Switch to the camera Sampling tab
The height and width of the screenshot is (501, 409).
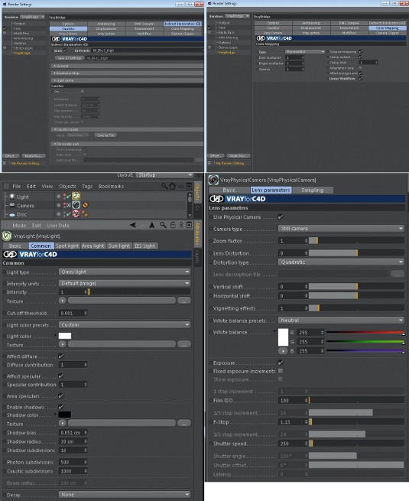coord(312,190)
